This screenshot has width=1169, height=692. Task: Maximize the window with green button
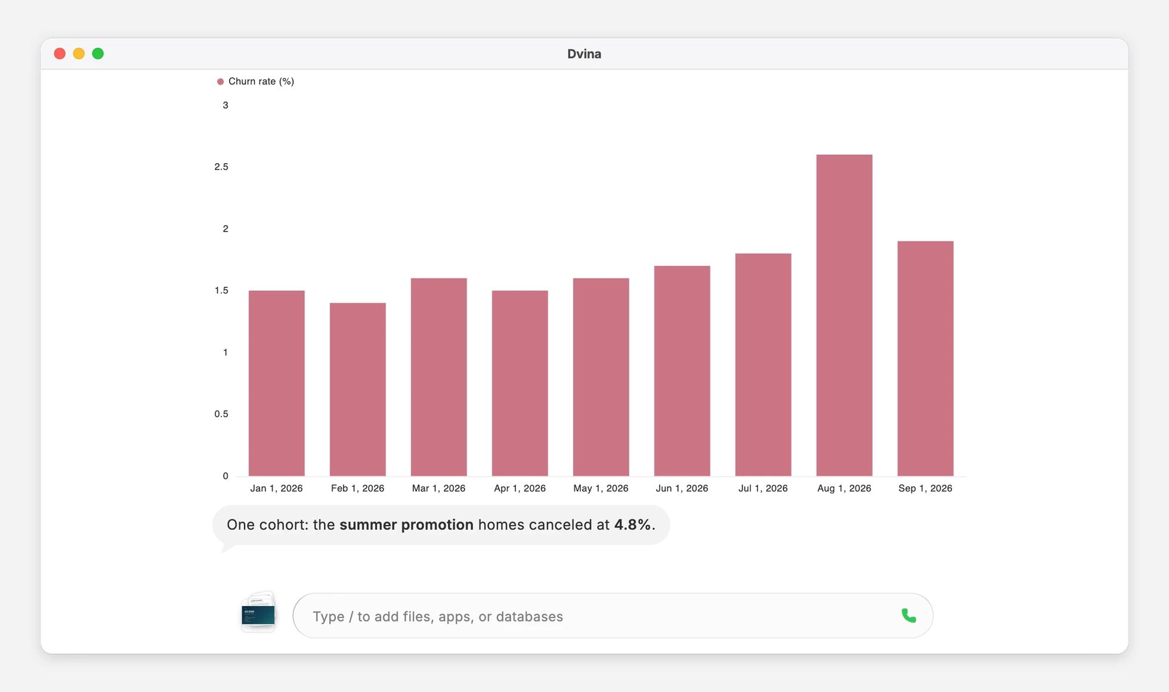pos(98,54)
